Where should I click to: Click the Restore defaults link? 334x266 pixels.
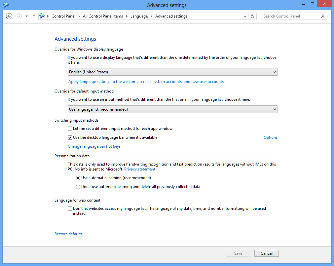pyautogui.click(x=68, y=234)
